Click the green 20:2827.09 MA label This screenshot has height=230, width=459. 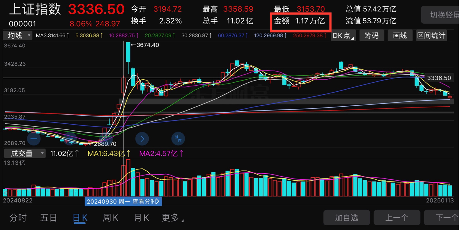click(160, 36)
